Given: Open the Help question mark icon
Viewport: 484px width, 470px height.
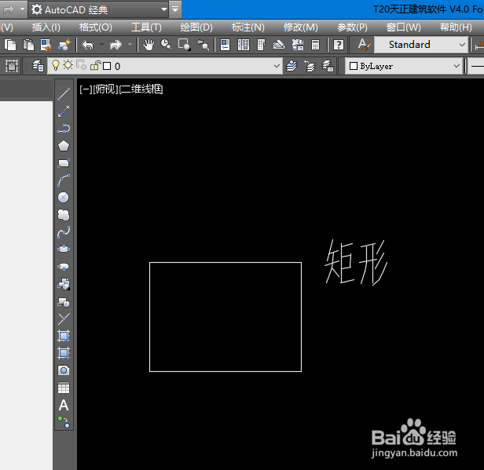Looking at the screenshot, I should pyautogui.click(x=339, y=45).
